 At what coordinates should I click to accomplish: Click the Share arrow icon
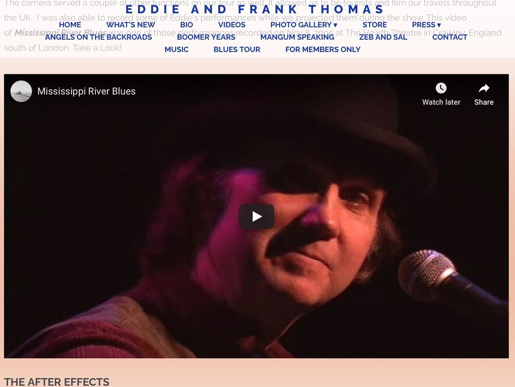tap(484, 88)
